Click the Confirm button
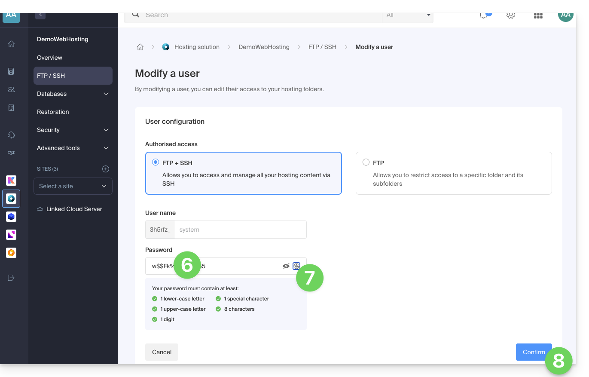 coord(534,352)
